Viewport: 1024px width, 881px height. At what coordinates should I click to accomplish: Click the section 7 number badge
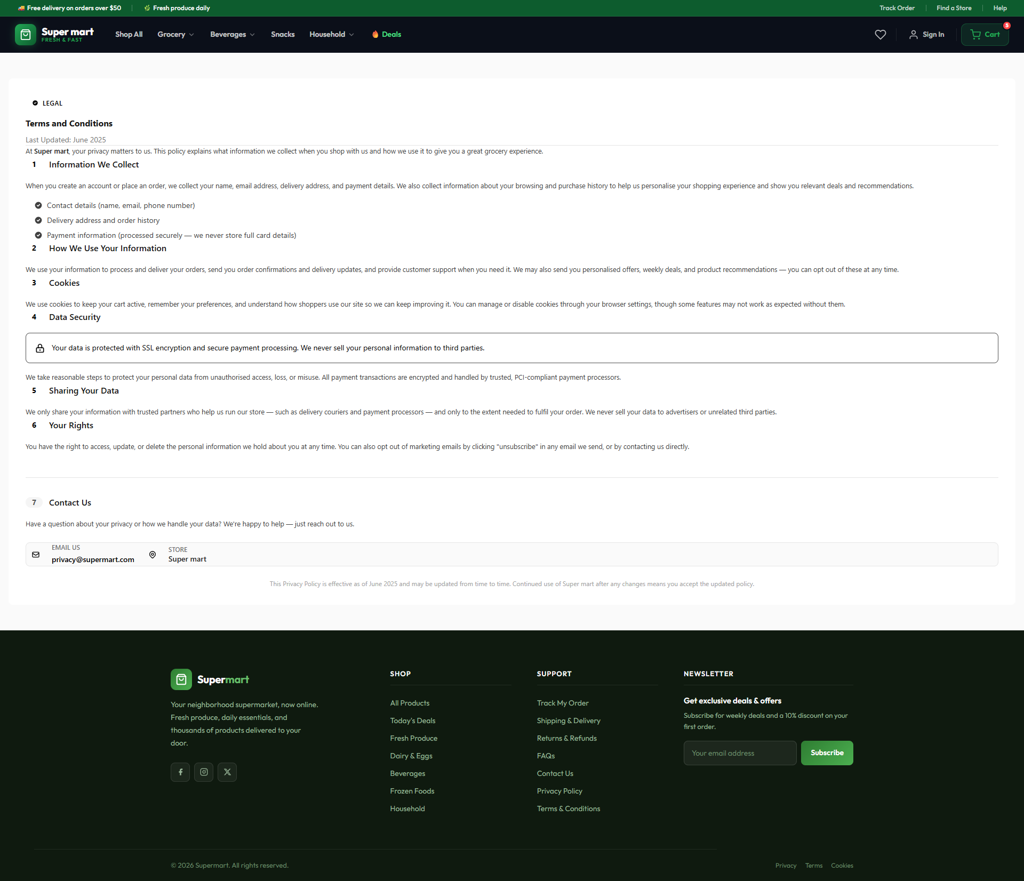pyautogui.click(x=34, y=502)
